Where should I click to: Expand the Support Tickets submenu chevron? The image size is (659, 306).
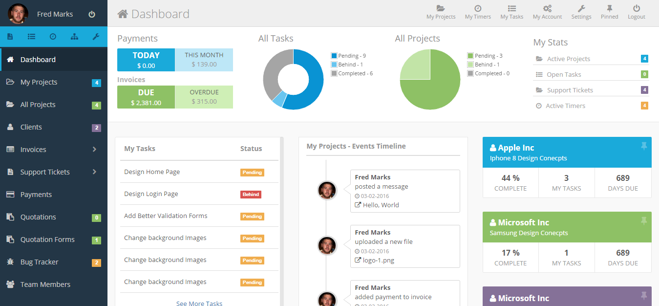(95, 172)
